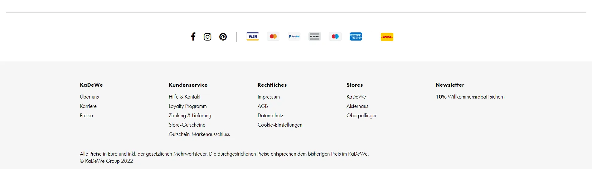Click 10% Willkommensrabatt sichern newsletter link
Screen dimensions: 592x169
[x=470, y=97]
